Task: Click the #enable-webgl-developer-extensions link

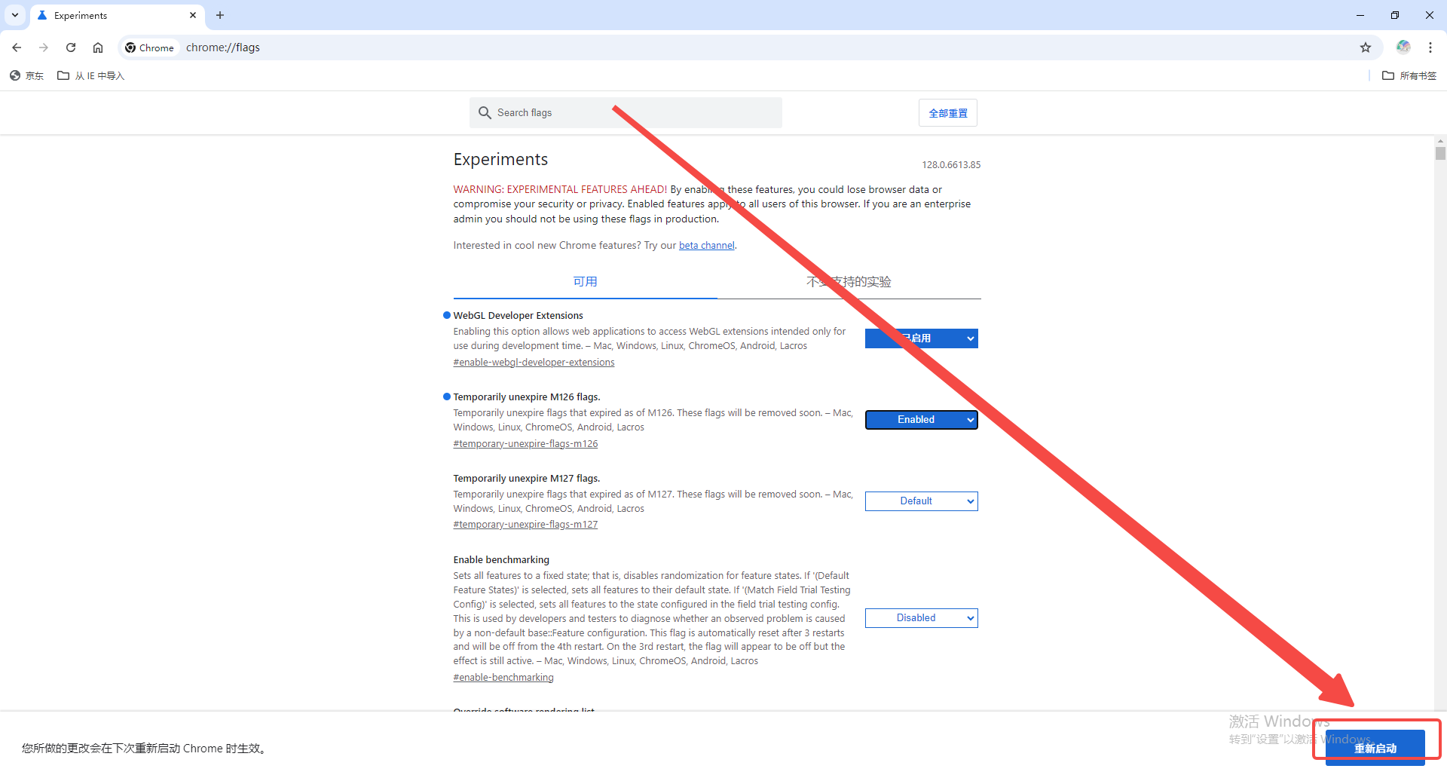Action: pyautogui.click(x=534, y=363)
